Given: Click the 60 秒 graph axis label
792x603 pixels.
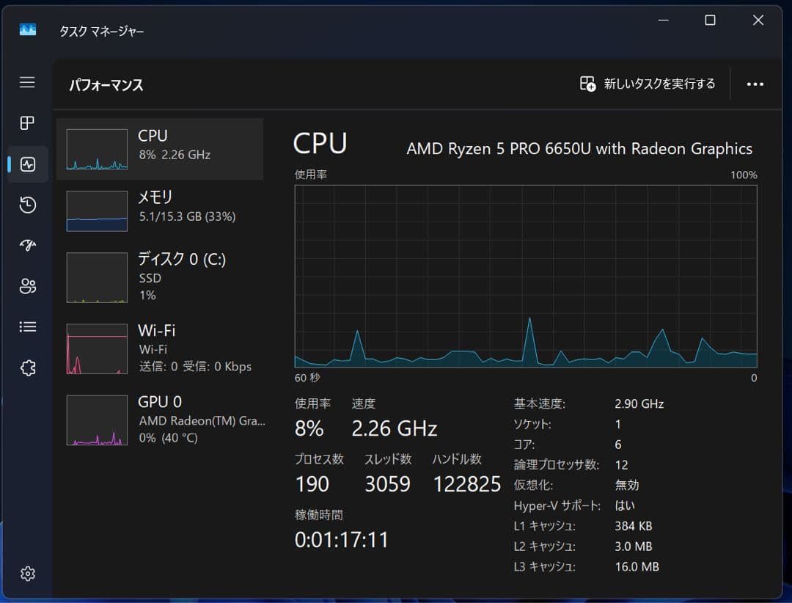Looking at the screenshot, I should [307, 378].
